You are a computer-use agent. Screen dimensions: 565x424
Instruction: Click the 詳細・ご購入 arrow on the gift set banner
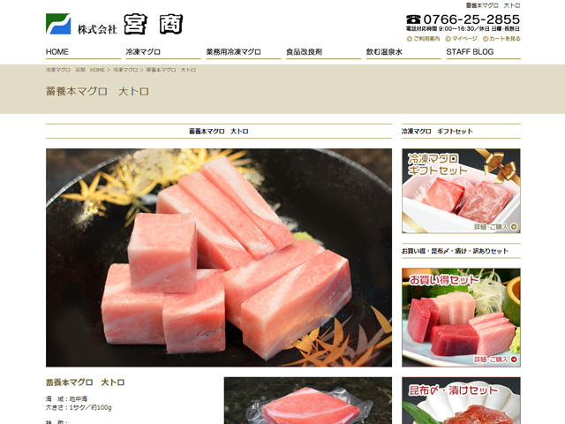click(495, 227)
